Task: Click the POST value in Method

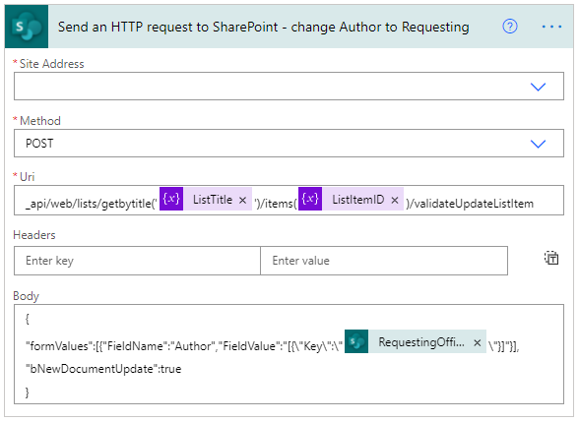Action: pos(39,144)
